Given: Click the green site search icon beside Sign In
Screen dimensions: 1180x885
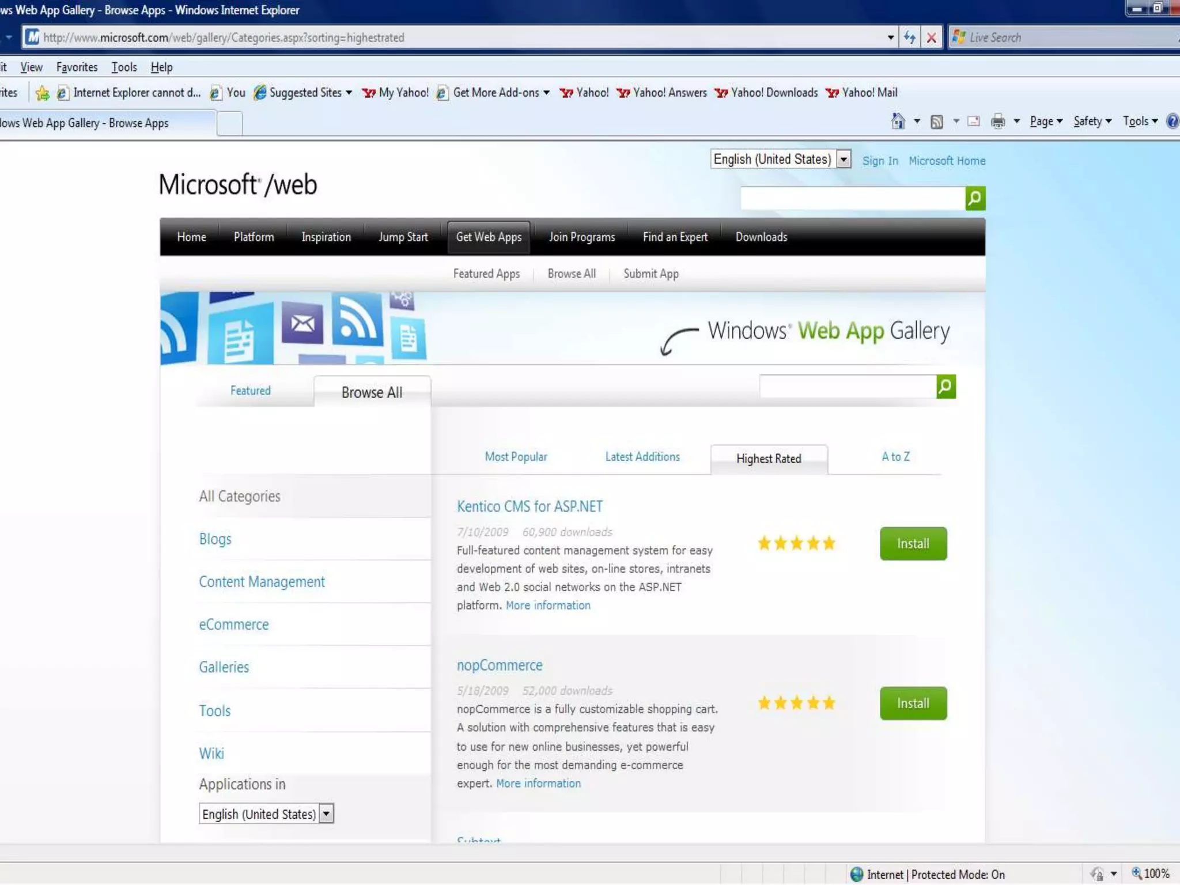Looking at the screenshot, I should pyautogui.click(x=975, y=199).
